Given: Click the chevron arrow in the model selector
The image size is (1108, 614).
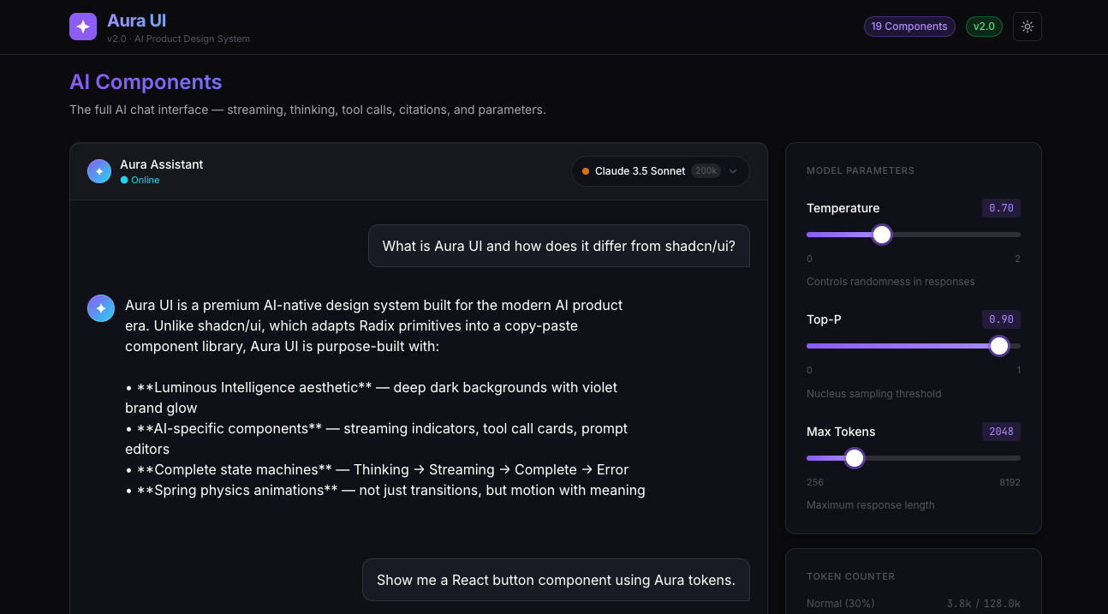Looking at the screenshot, I should coord(733,171).
